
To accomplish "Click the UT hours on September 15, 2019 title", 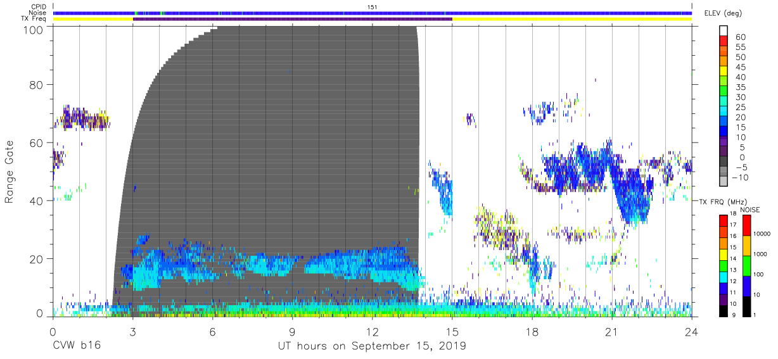I will click(x=372, y=346).
